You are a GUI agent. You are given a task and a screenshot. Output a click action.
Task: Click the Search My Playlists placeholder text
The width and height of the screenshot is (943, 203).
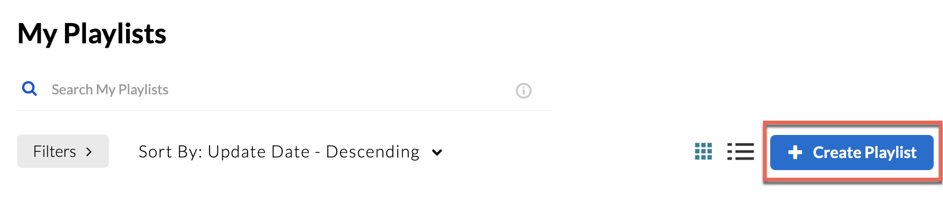[110, 89]
